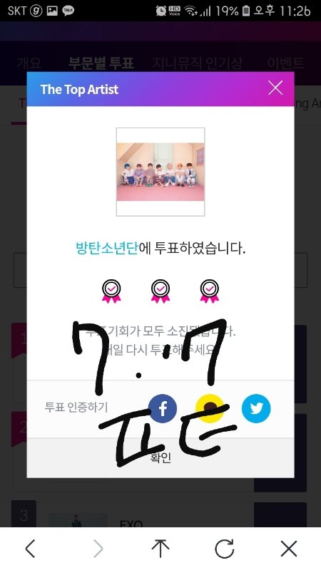Tap the 투표 인증하기 label
This screenshot has width=321, height=570.
(x=76, y=407)
